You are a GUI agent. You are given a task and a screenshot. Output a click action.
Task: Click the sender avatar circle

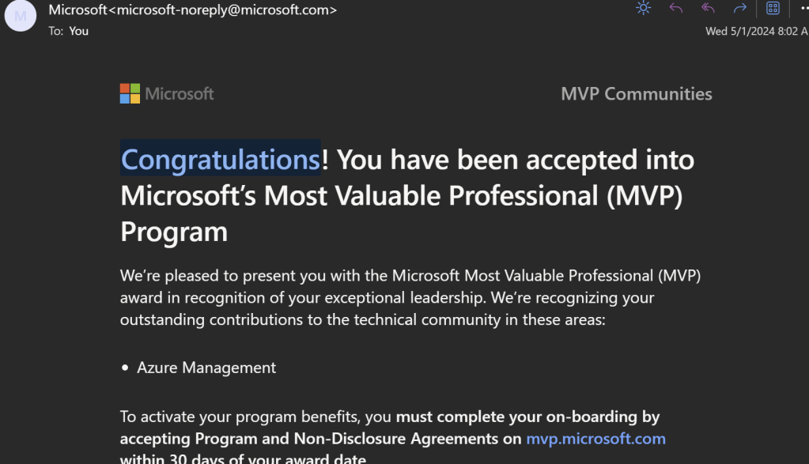pyautogui.click(x=20, y=16)
